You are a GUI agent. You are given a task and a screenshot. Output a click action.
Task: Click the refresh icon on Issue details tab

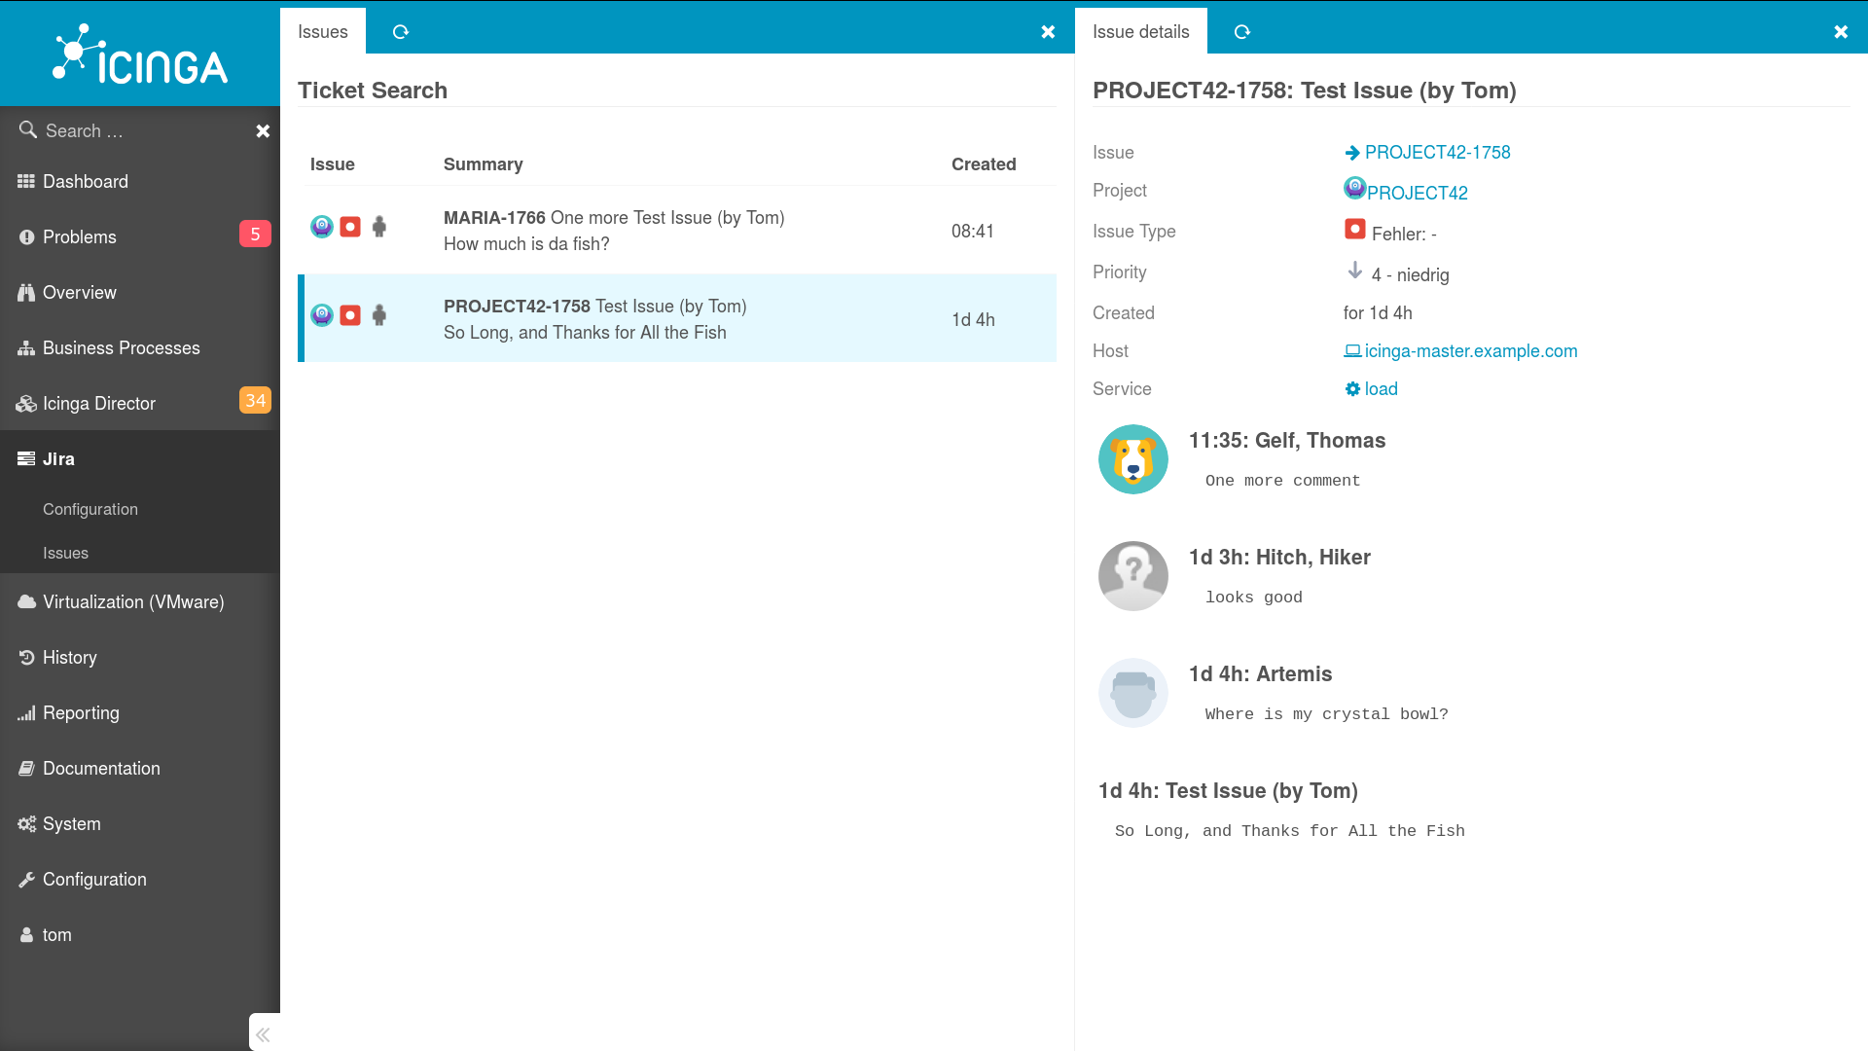(1240, 31)
